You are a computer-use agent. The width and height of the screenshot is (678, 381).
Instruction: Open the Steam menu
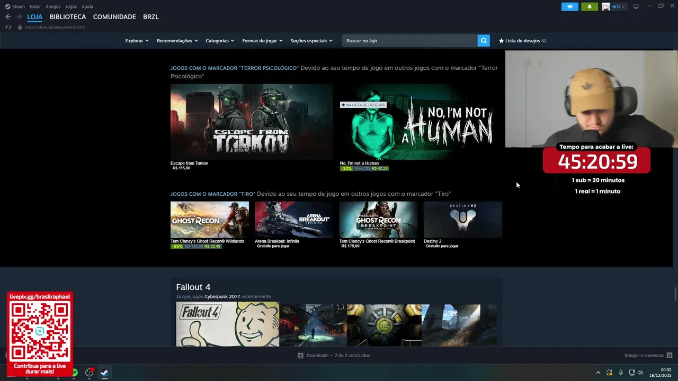[19, 7]
